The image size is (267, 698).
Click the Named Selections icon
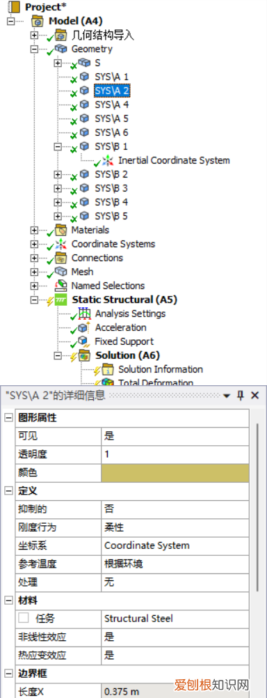coord(61,286)
